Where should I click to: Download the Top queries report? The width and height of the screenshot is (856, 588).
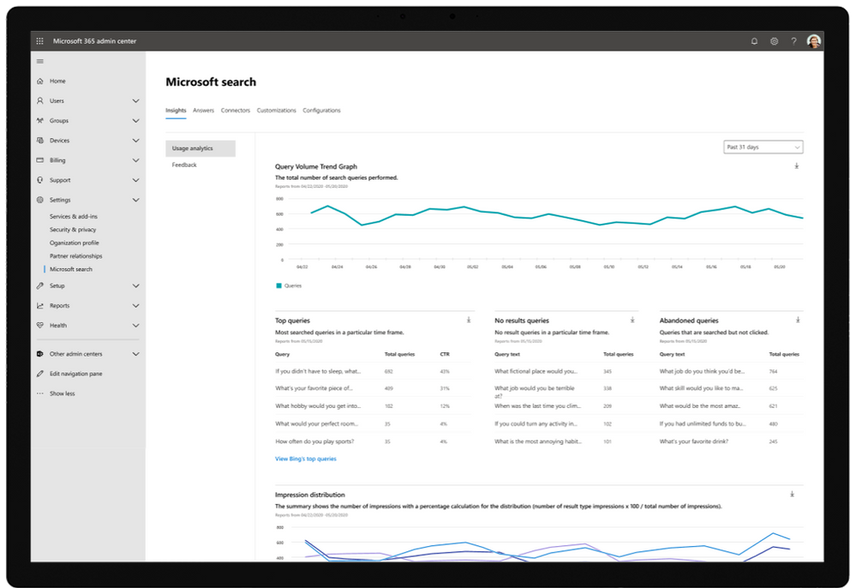(x=469, y=320)
